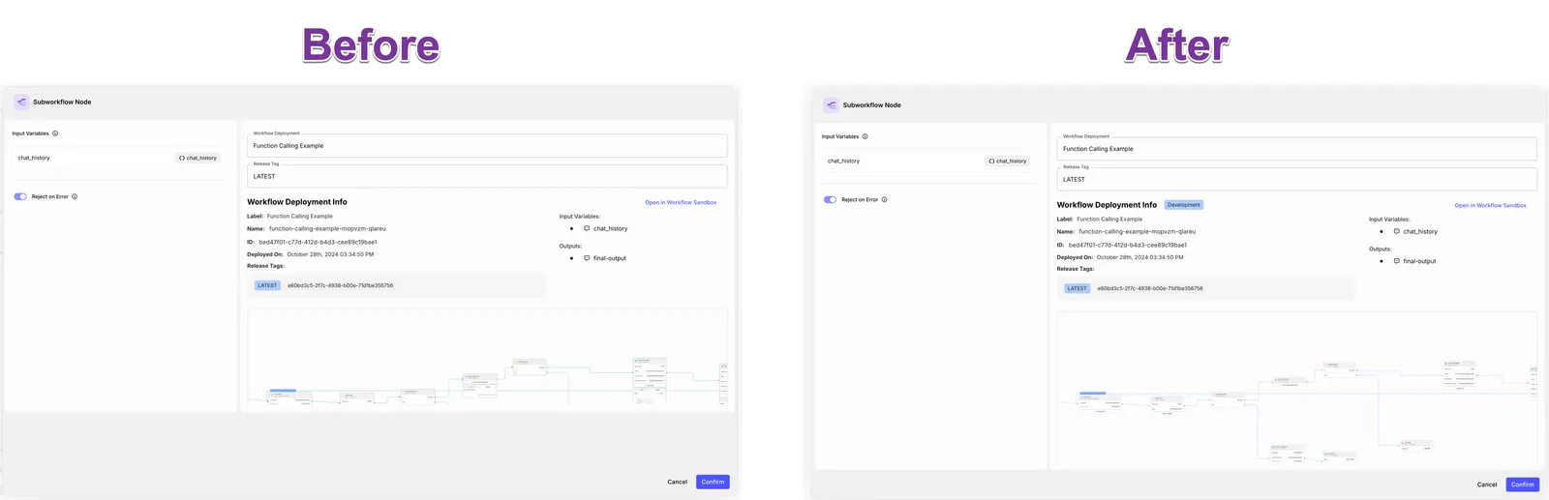Click Subworkflow Node icon in Before panel

coord(21,102)
